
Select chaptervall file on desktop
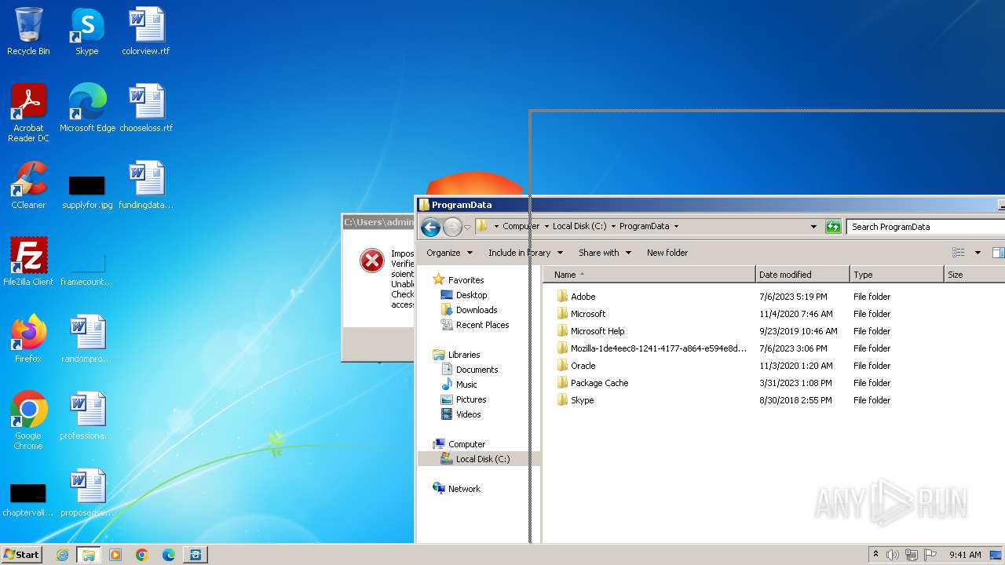(28, 498)
